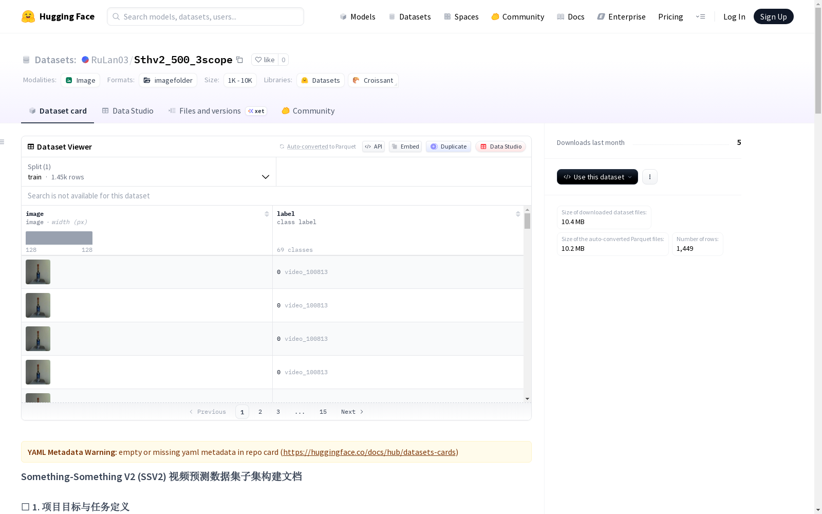Click the Image modality tag
Image resolution: width=822 pixels, height=514 pixels.
coord(81,80)
